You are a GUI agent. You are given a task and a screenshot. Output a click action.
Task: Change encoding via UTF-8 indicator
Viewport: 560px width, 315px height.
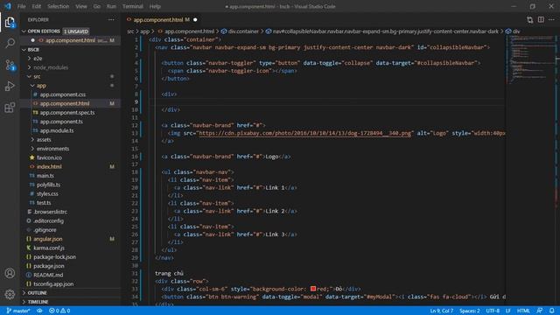click(493, 311)
